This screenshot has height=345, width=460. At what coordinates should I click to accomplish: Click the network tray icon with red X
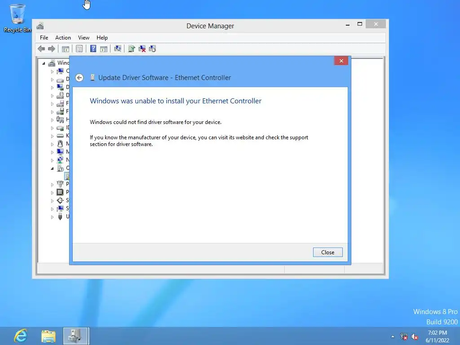[x=404, y=336]
